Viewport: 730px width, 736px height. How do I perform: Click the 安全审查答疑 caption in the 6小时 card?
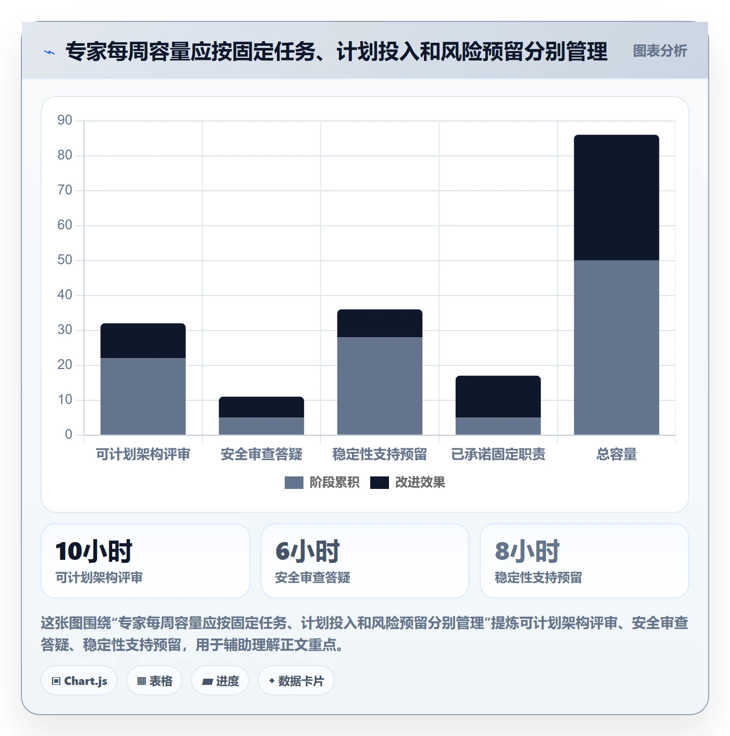coord(312,578)
